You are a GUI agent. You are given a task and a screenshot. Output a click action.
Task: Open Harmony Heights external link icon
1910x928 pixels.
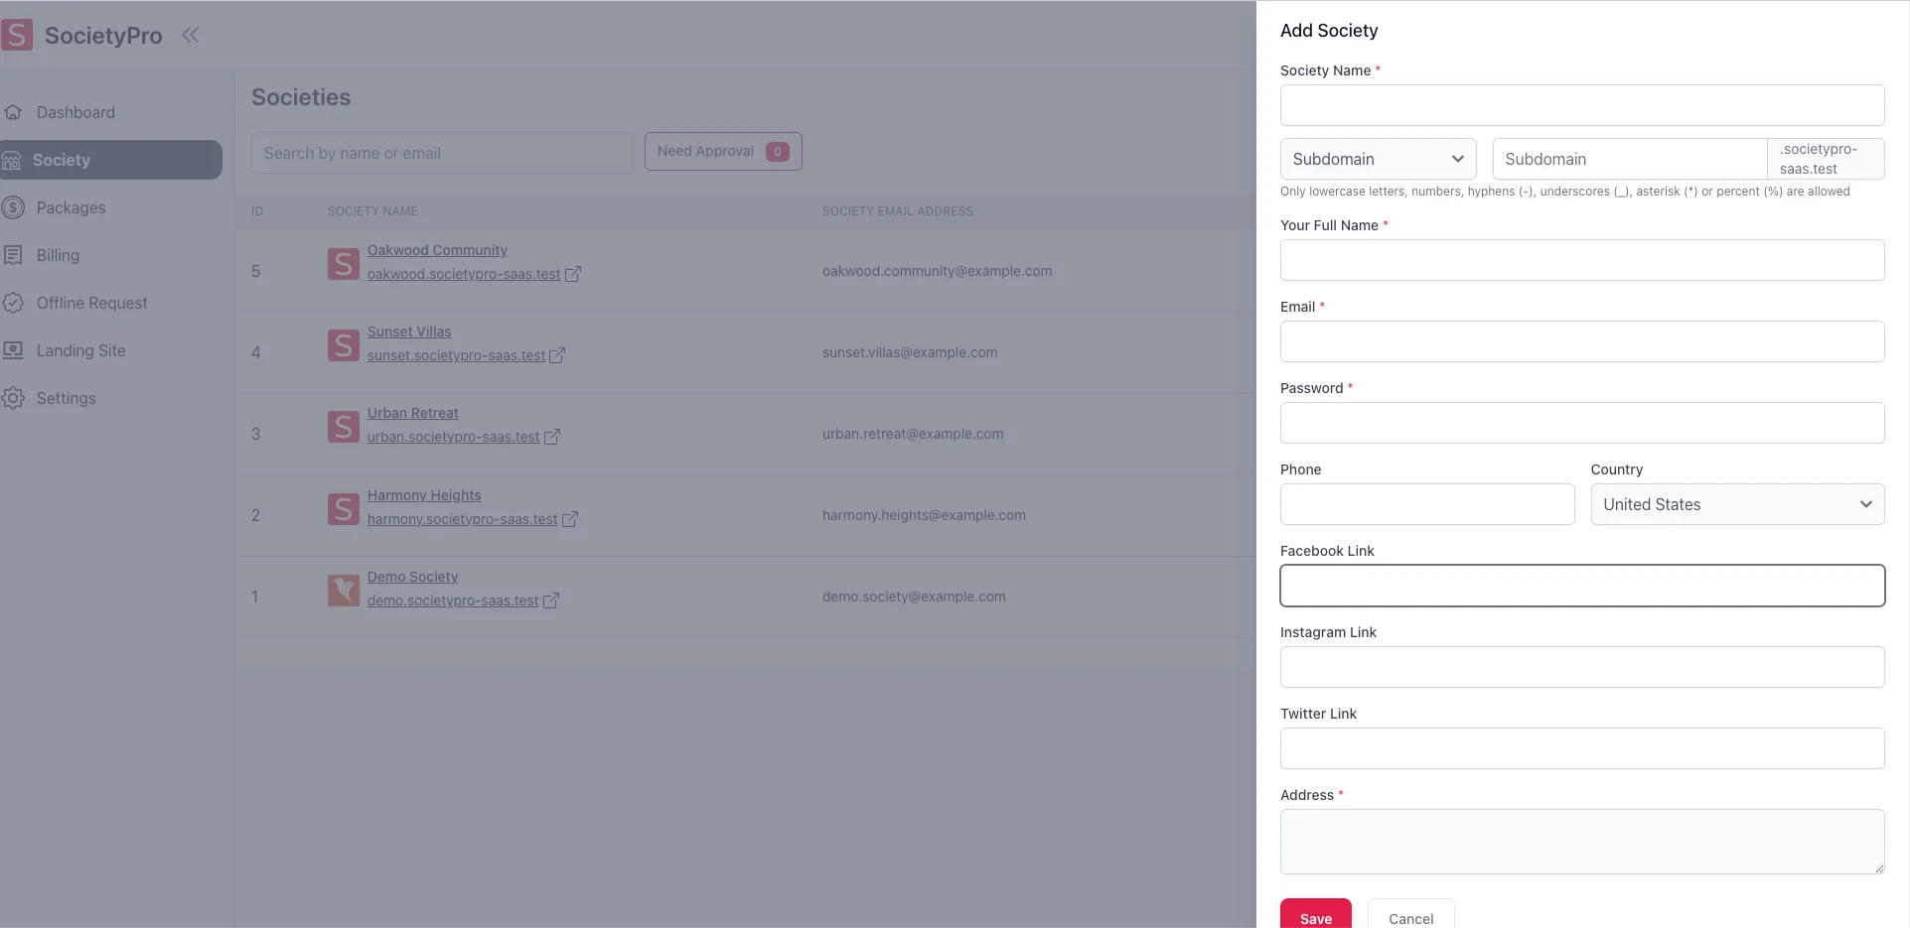point(570,519)
